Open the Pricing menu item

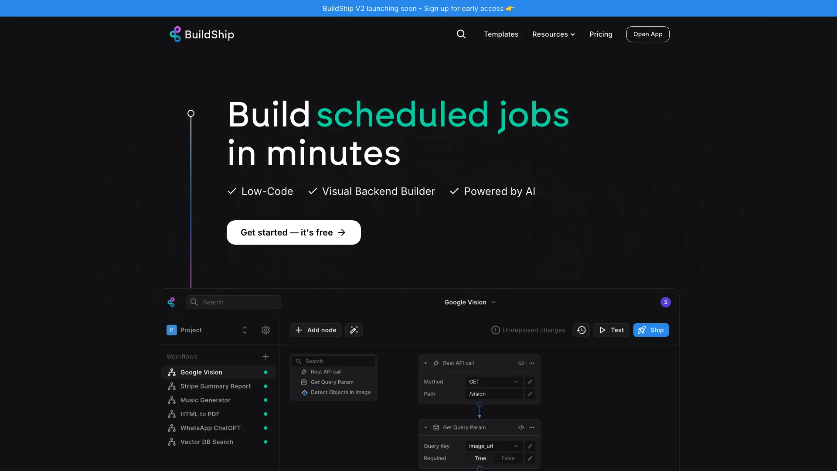tap(601, 34)
